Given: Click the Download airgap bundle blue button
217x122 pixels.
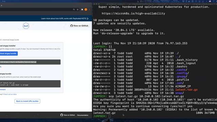Looking at the screenshot, I should pos(9,54).
